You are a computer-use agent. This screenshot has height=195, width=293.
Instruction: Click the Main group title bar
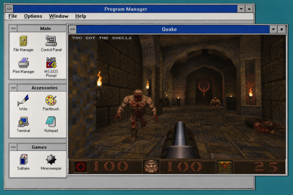(42, 28)
